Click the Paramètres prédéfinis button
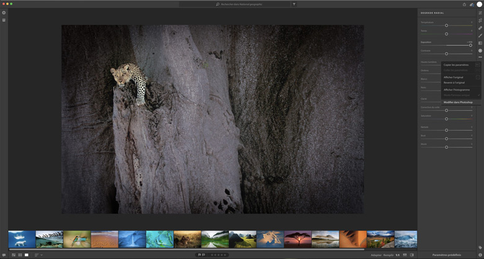The image size is (484, 259). pyautogui.click(x=446, y=255)
